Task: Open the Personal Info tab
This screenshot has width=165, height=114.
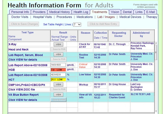Action: click(x=20, y=12)
